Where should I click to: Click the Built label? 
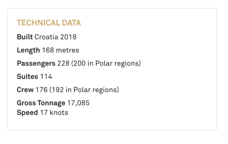tap(25, 37)
